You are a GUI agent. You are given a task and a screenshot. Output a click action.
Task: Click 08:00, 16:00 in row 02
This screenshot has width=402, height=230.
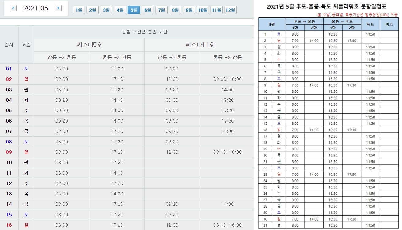tap(227, 79)
